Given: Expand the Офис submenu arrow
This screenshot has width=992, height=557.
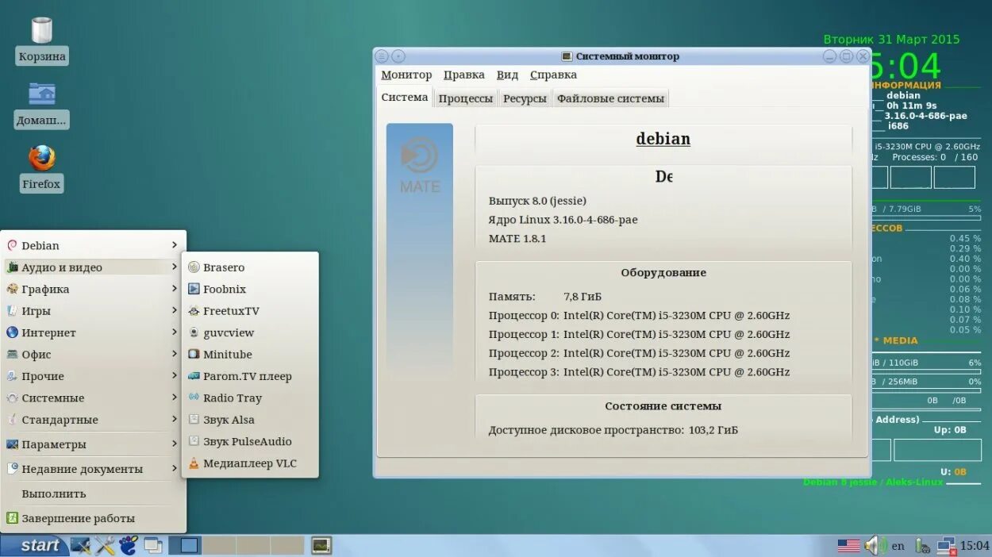Looking at the screenshot, I should (x=175, y=355).
